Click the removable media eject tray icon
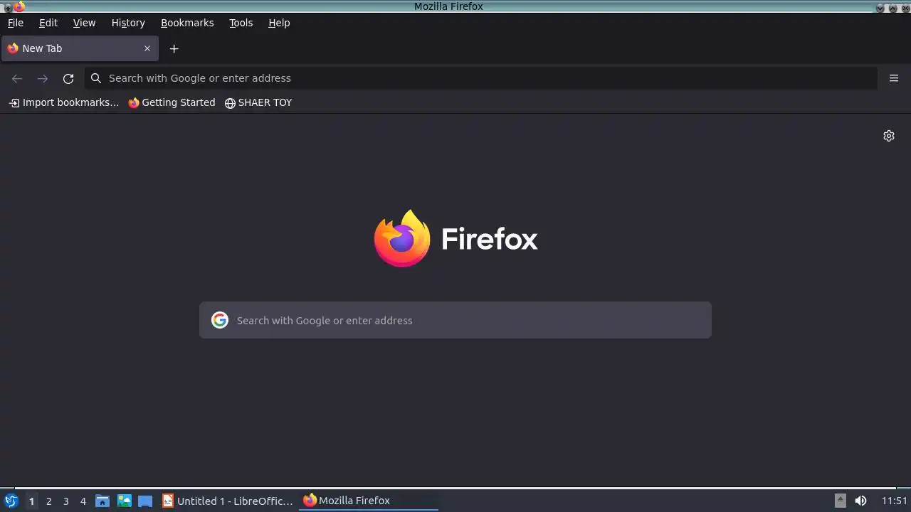 pos(841,501)
